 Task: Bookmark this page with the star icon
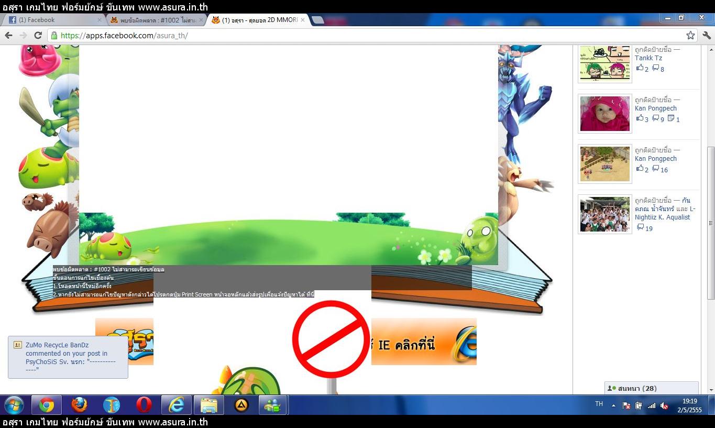coord(690,35)
